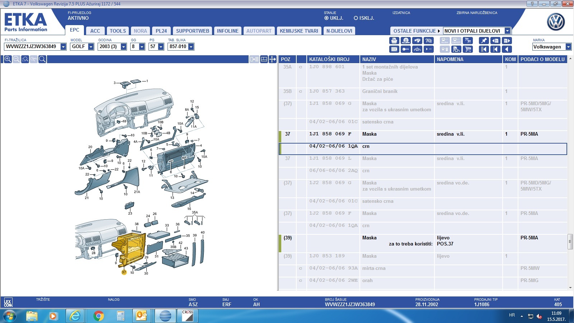
Task: Click the plain magnifier icon above the diagram
Action: 42,59
